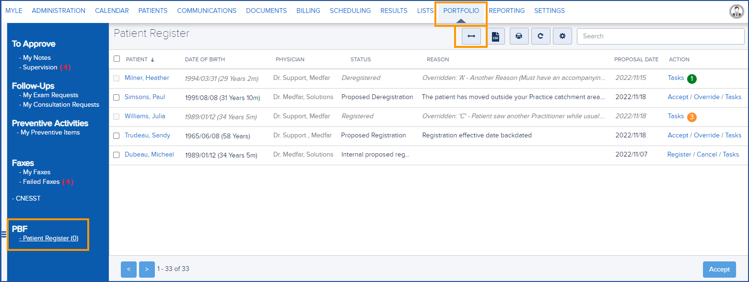This screenshot has width=749, height=282.
Task: Click into the Search field
Action: 660,36
